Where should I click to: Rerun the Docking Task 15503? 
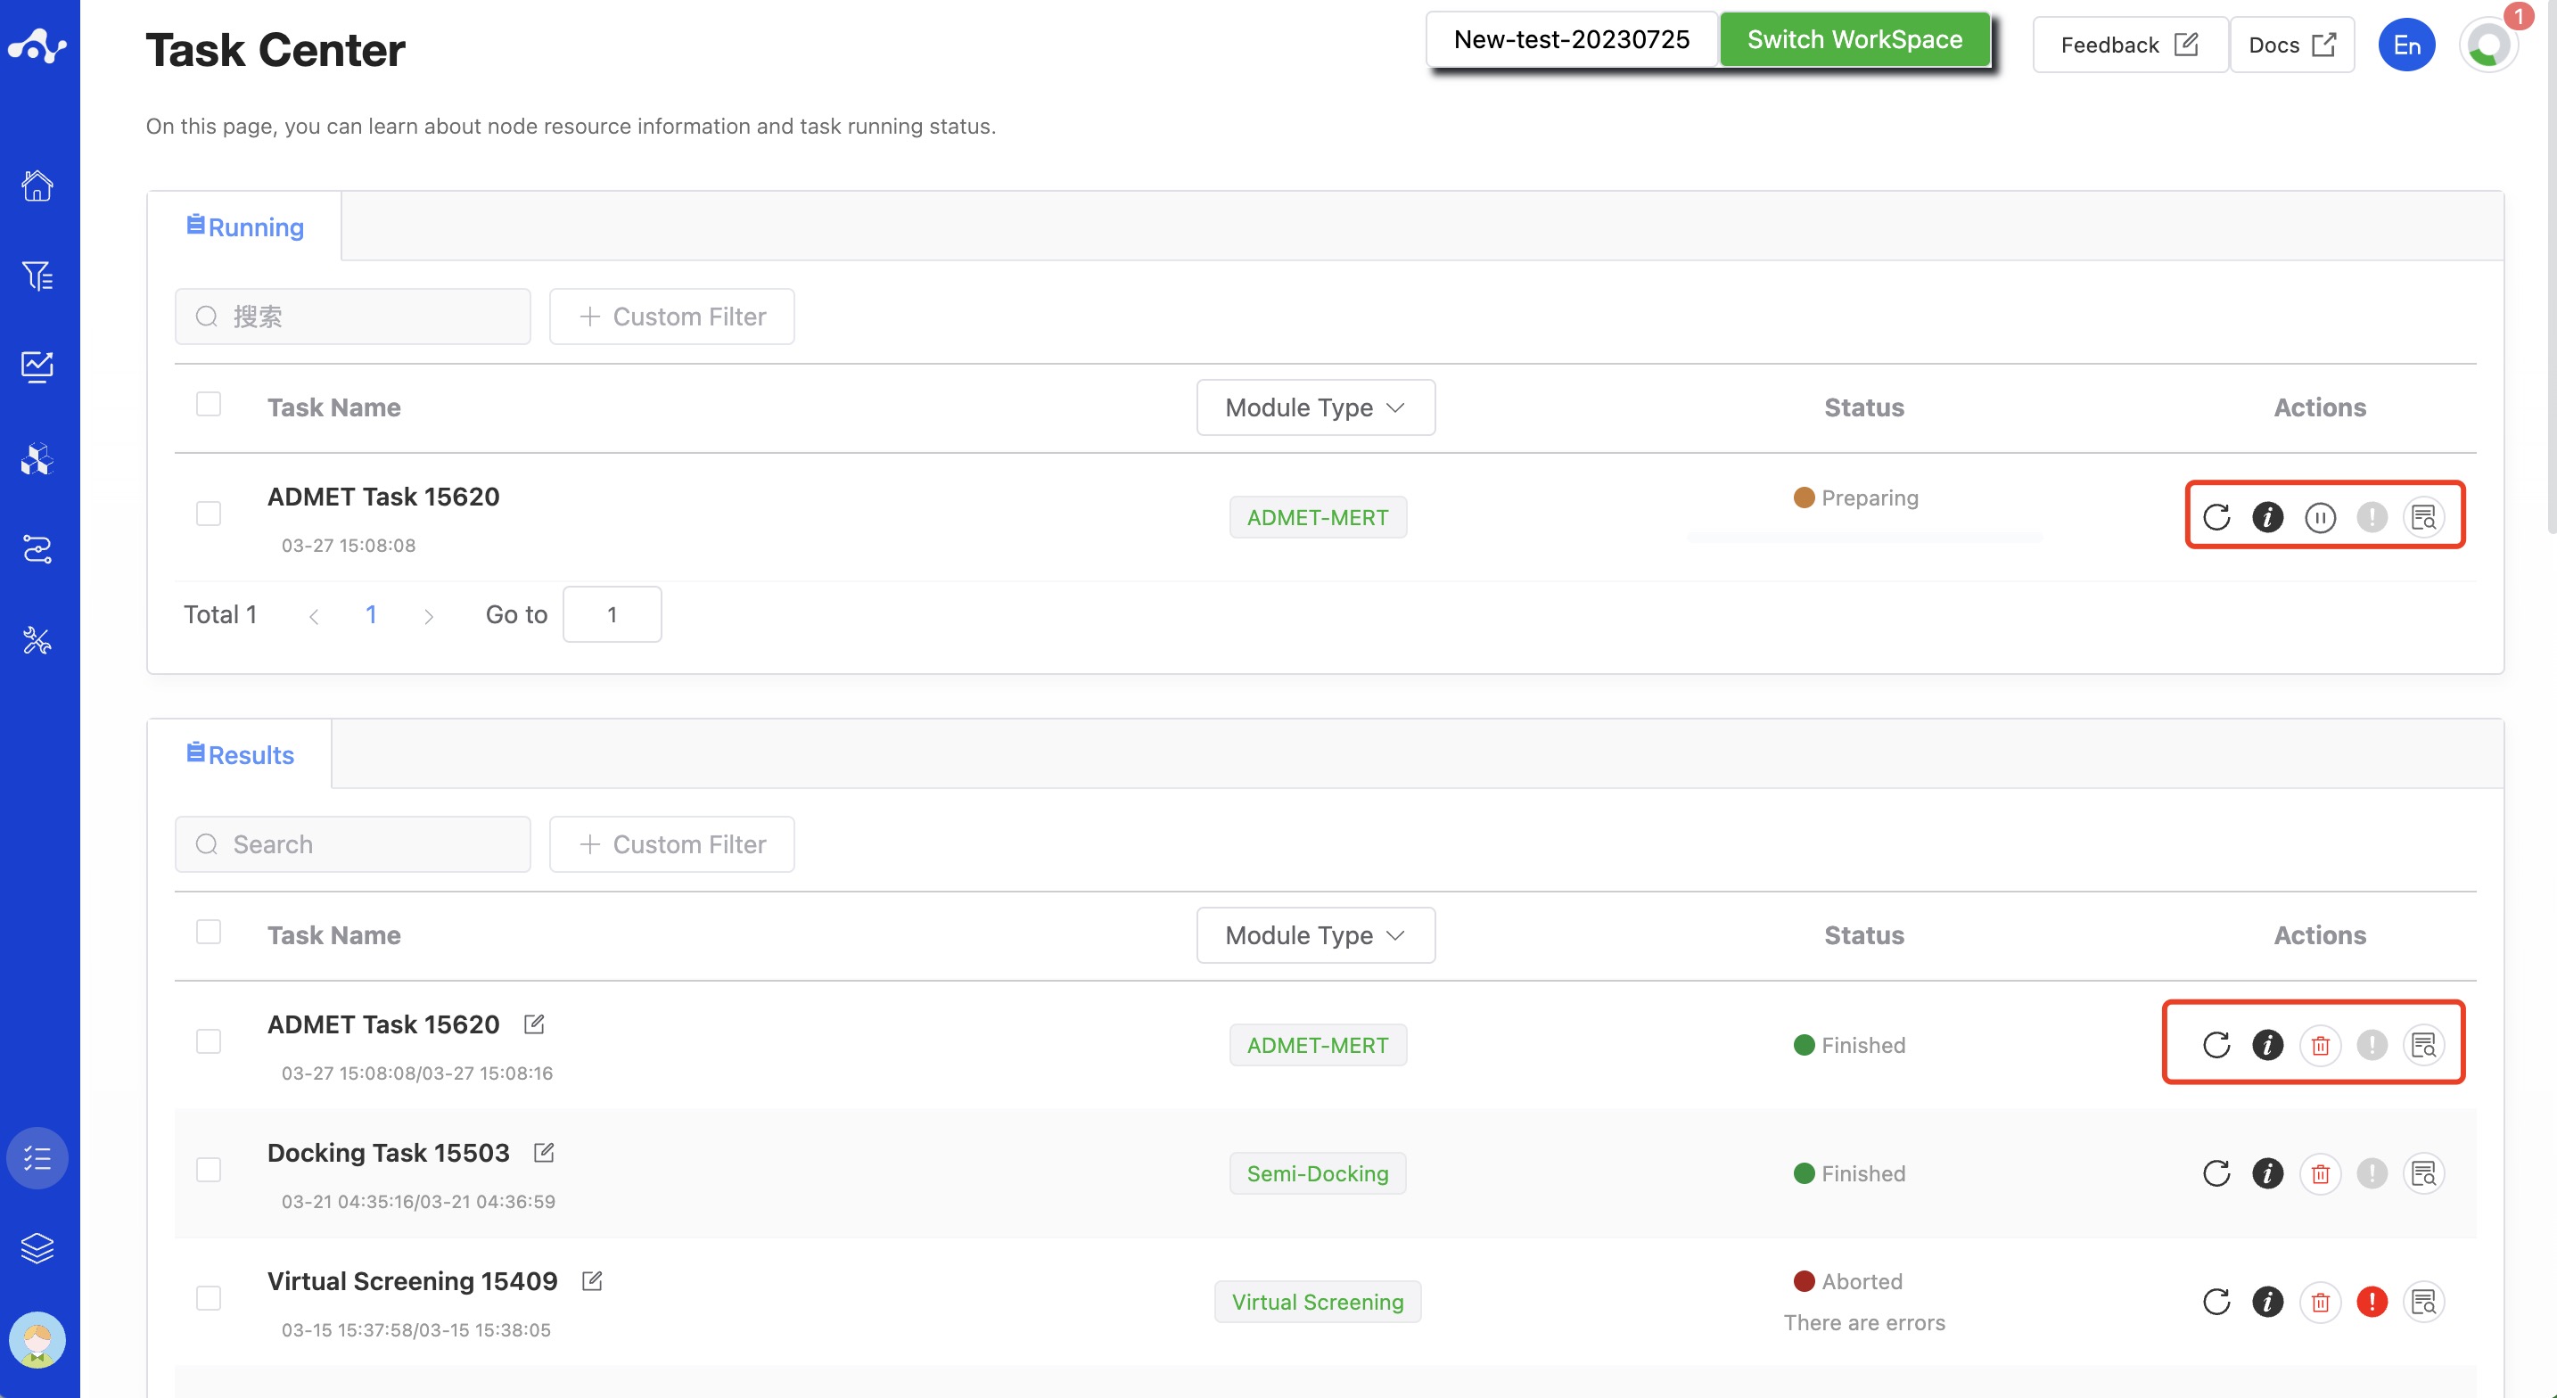click(2216, 1173)
